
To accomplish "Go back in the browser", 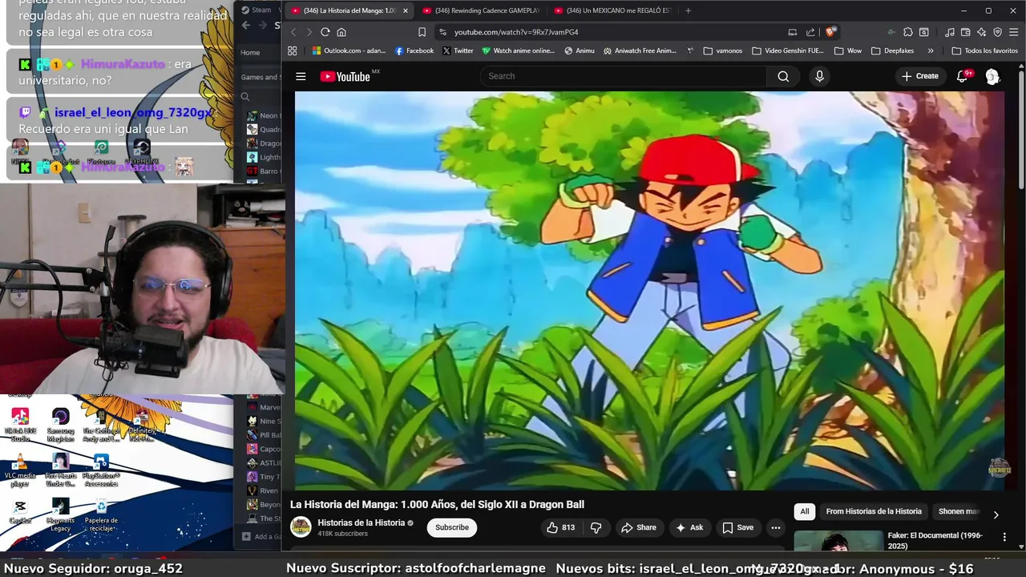I will [293, 32].
